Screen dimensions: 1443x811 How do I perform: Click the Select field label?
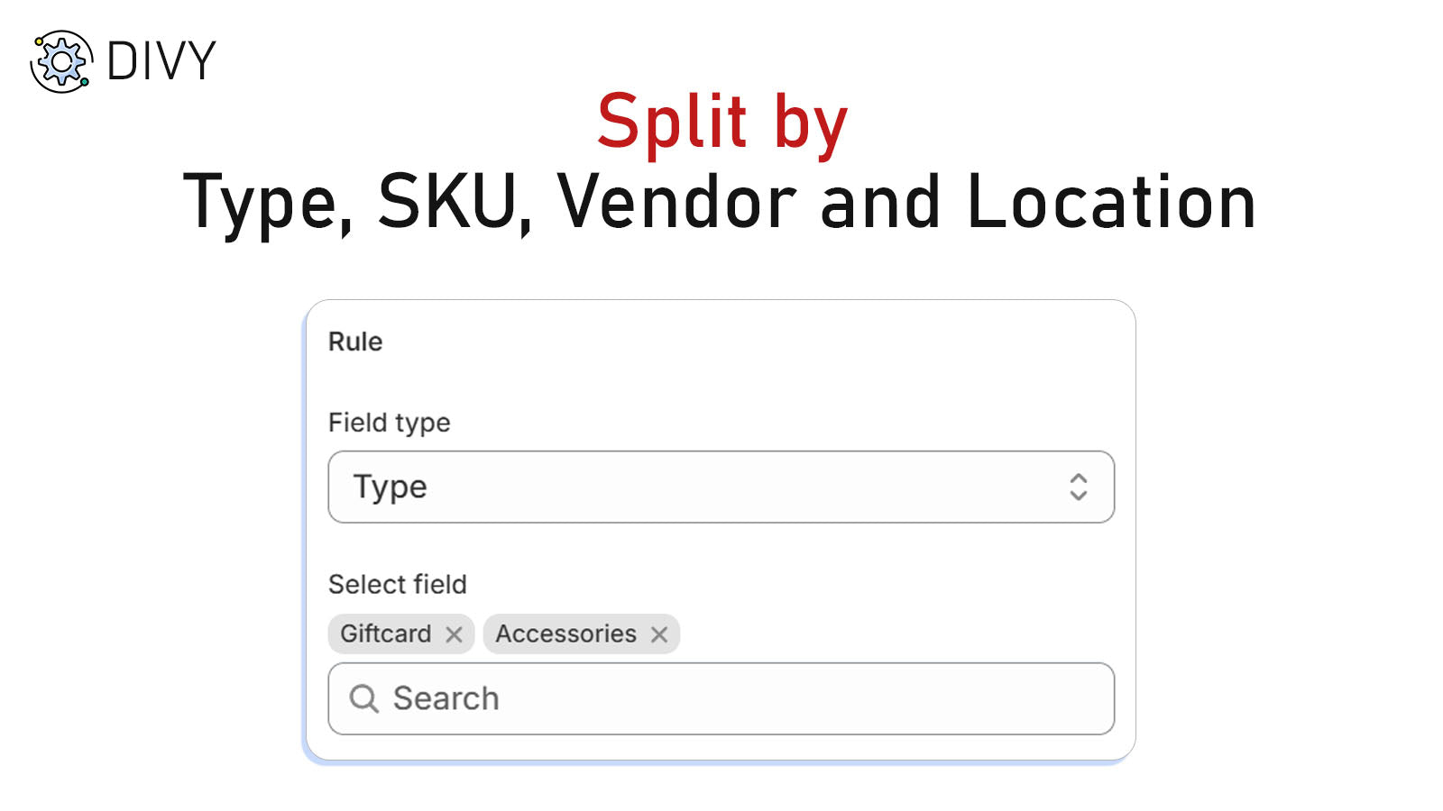click(398, 584)
